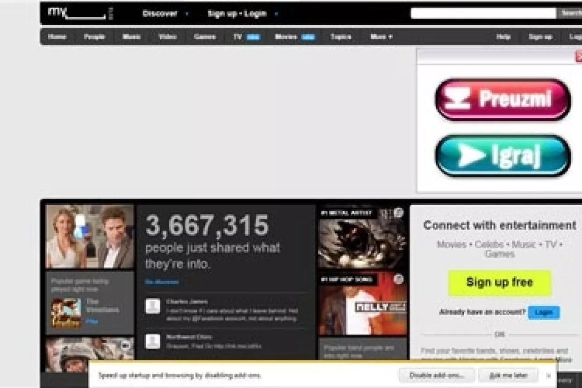Open the Video tab
This screenshot has height=388, width=582.
167,36
